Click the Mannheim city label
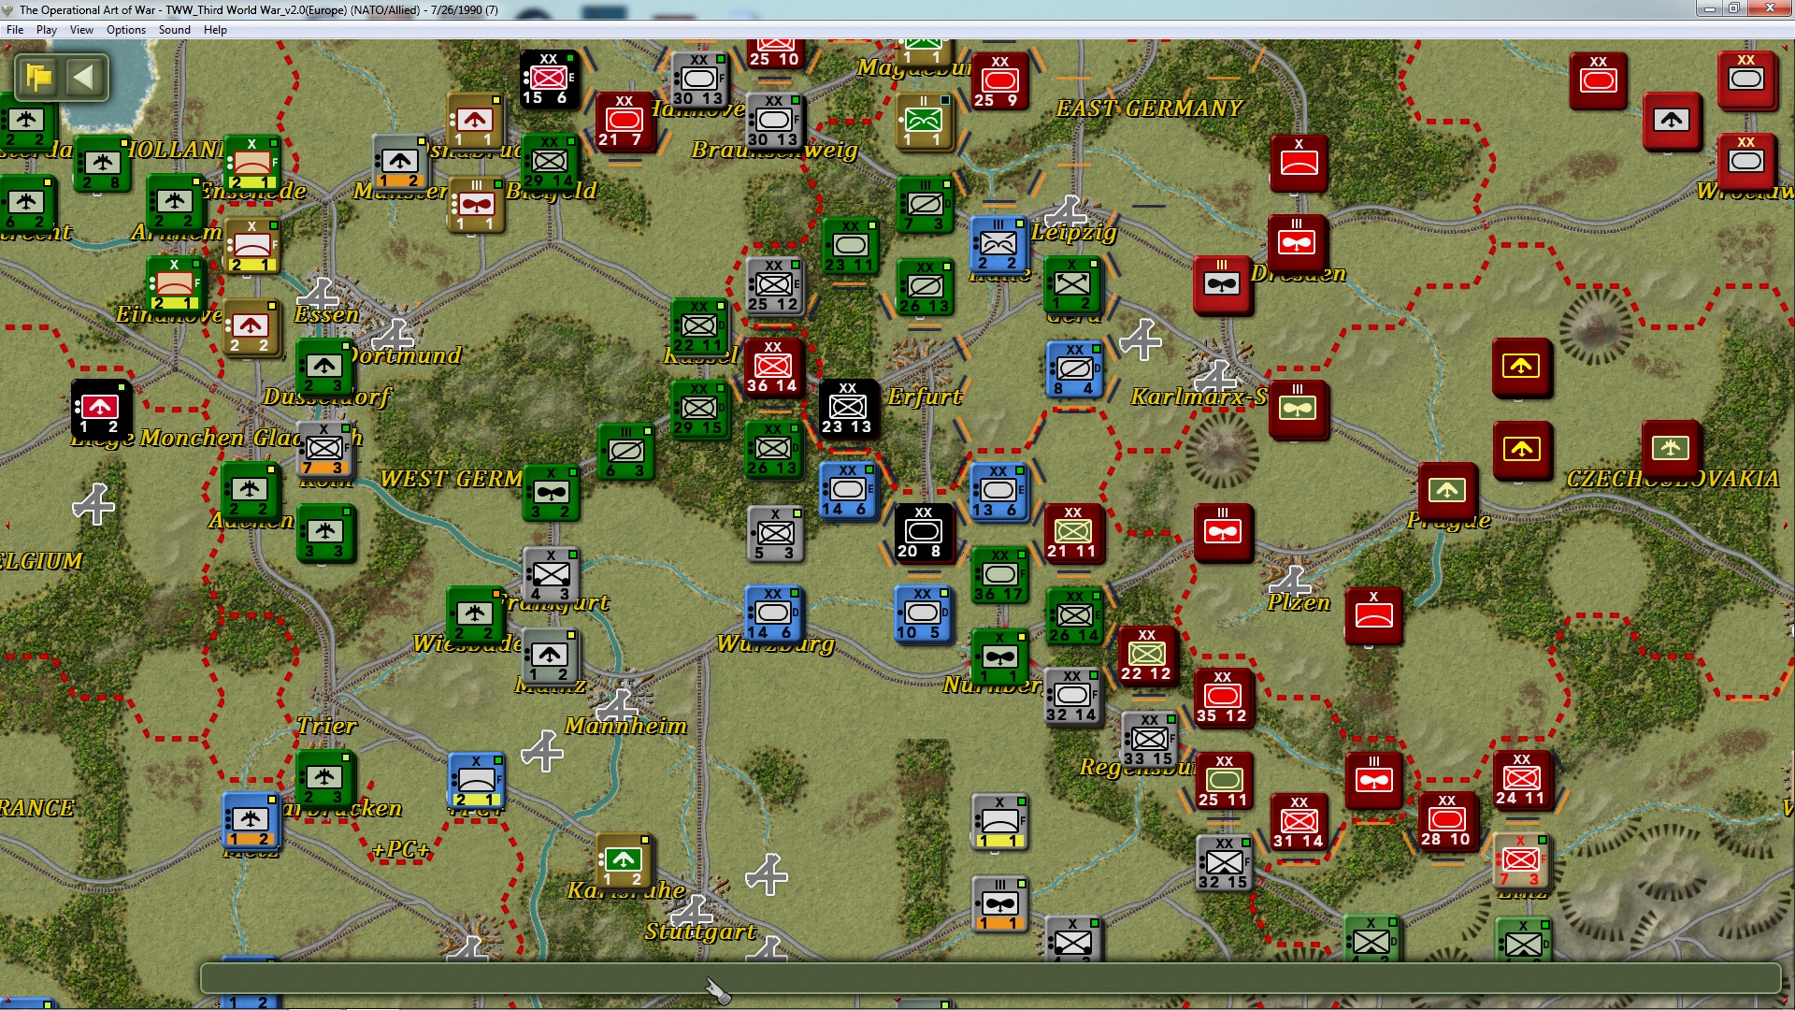Viewport: 1795px width, 1010px height. pyautogui.click(x=625, y=726)
